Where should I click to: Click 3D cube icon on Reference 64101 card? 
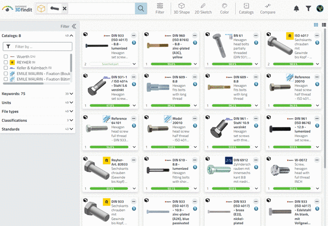click(x=85, y=117)
